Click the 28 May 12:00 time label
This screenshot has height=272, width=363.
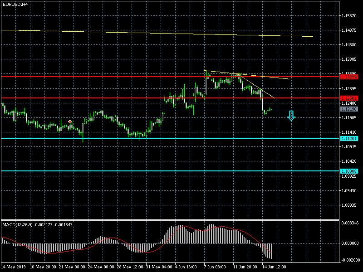[130, 267]
